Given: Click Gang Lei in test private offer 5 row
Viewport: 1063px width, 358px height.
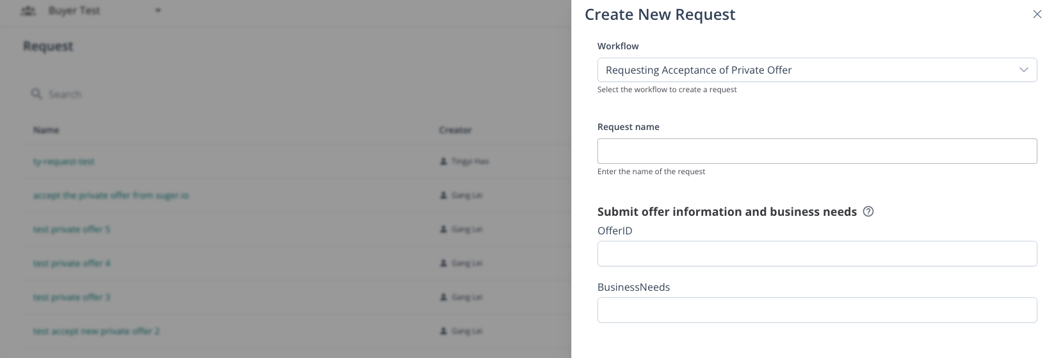Looking at the screenshot, I should (467, 229).
